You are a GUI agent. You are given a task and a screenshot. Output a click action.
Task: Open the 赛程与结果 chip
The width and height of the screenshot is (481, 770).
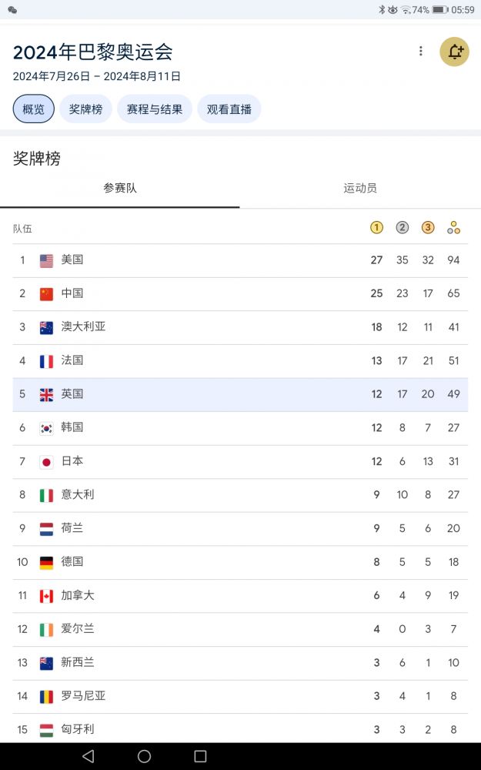(x=155, y=109)
